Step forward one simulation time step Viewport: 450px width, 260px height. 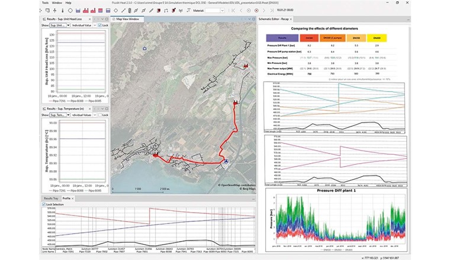(x=263, y=11)
